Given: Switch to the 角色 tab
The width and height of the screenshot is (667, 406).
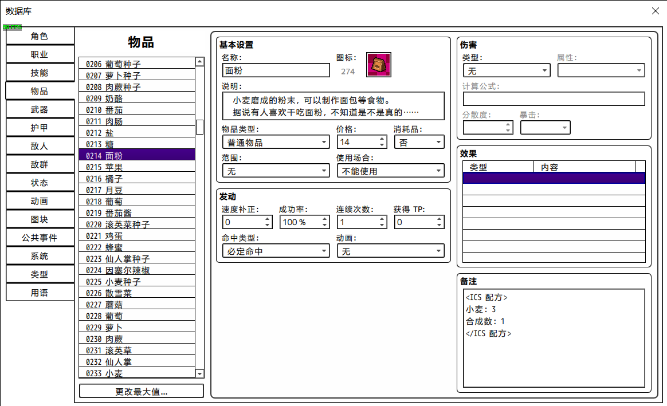Looking at the screenshot, I should (40, 36).
